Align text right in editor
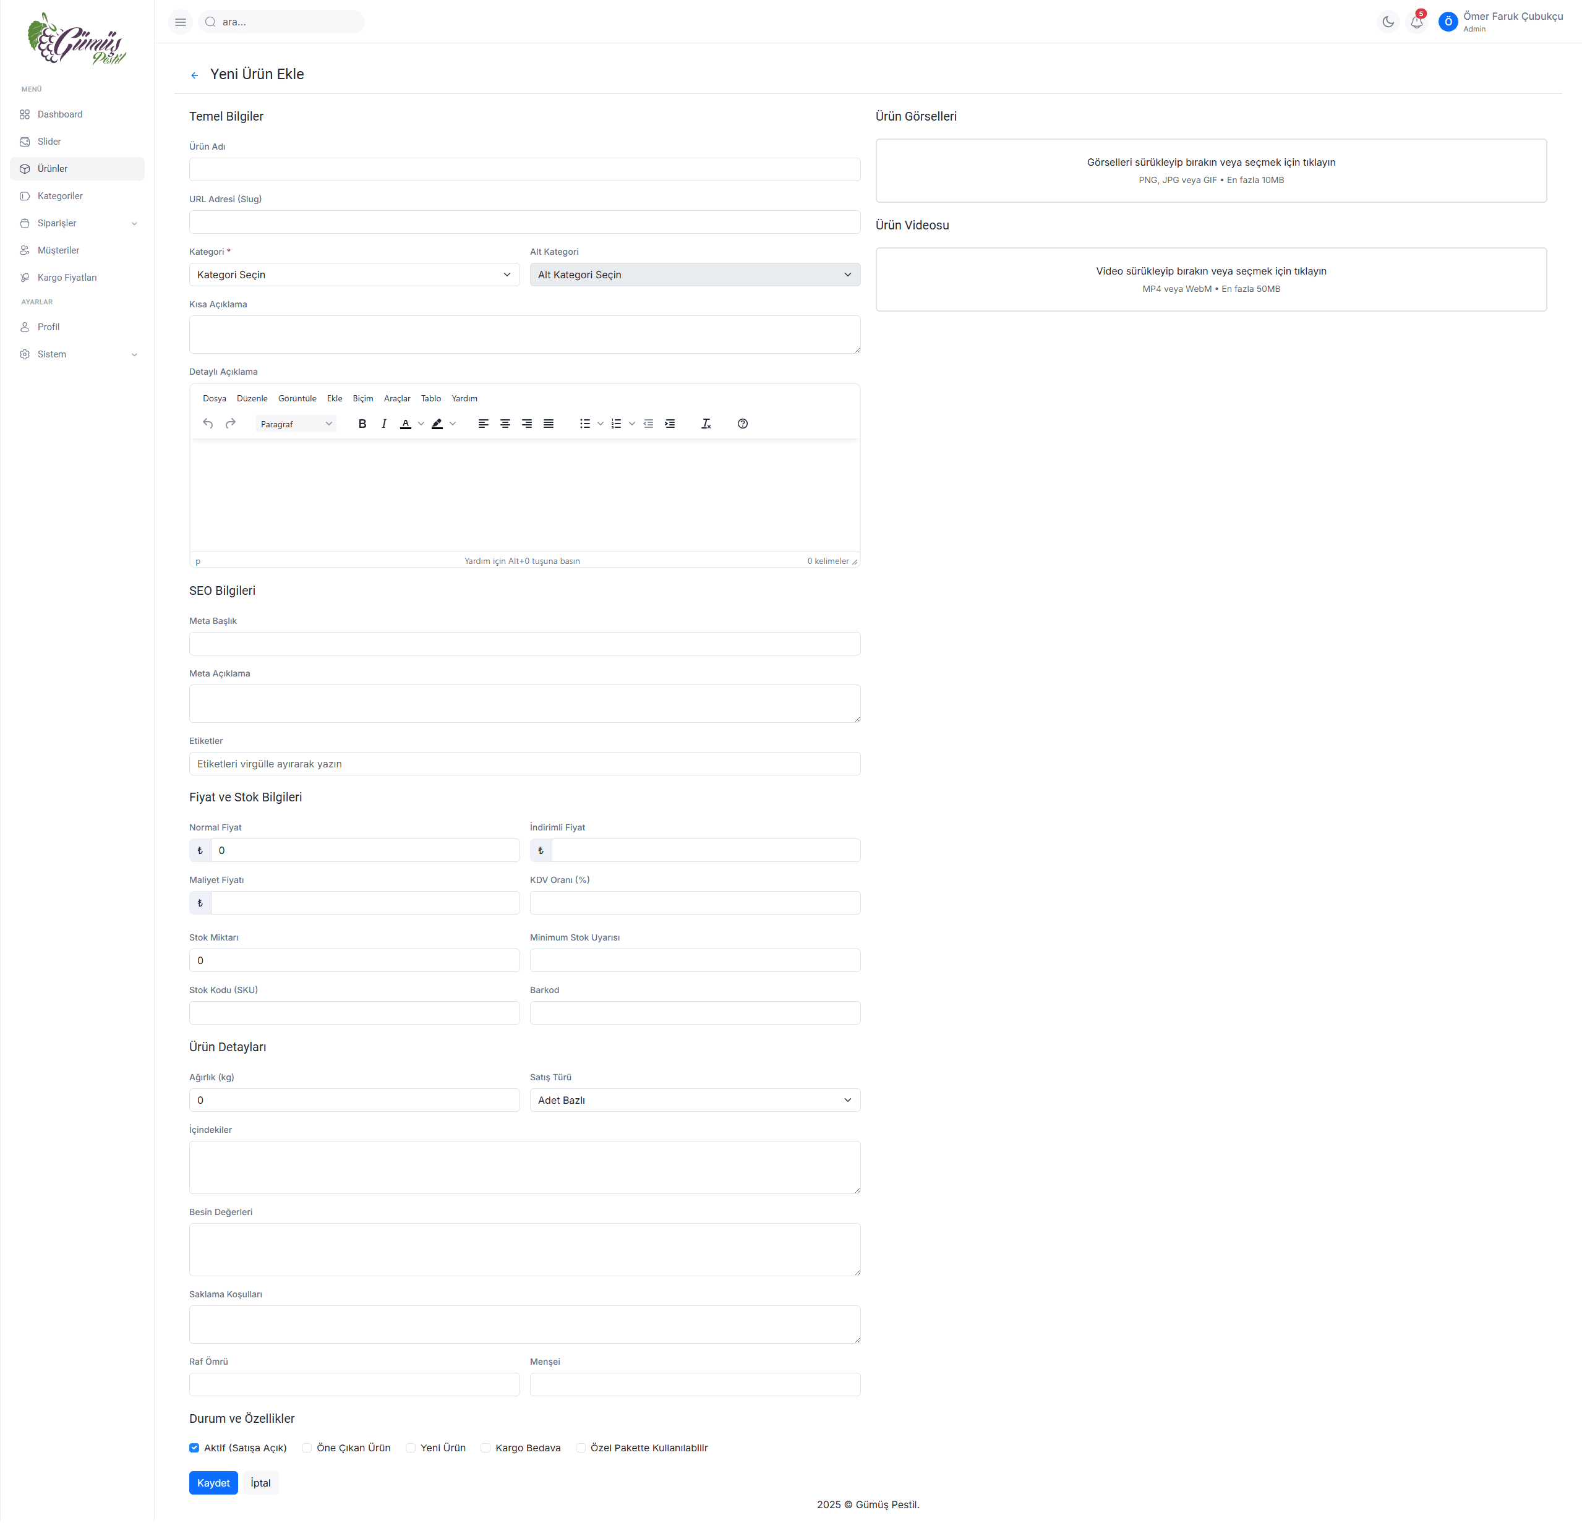Image resolution: width=1582 pixels, height=1523 pixels. 527,424
